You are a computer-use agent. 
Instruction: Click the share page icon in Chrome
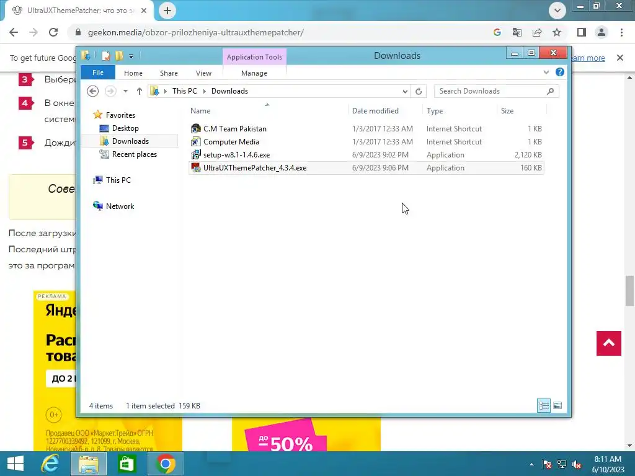537,32
